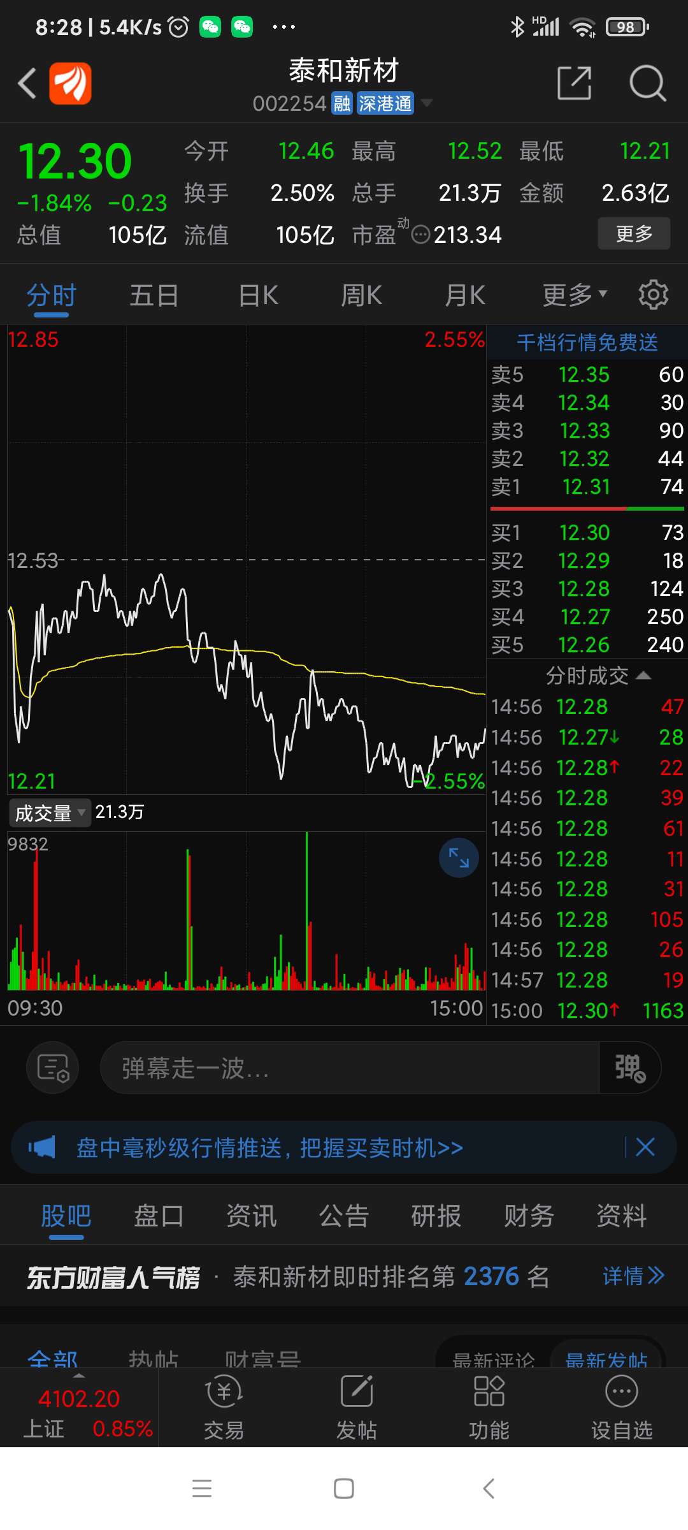This screenshot has width=688, height=1530.
Task: Open the 成交量 indicator dropdown
Action: [50, 813]
